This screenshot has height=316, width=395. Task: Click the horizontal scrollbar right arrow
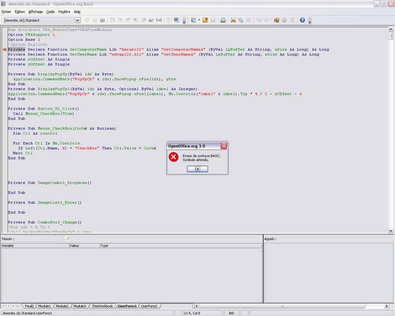[386, 306]
